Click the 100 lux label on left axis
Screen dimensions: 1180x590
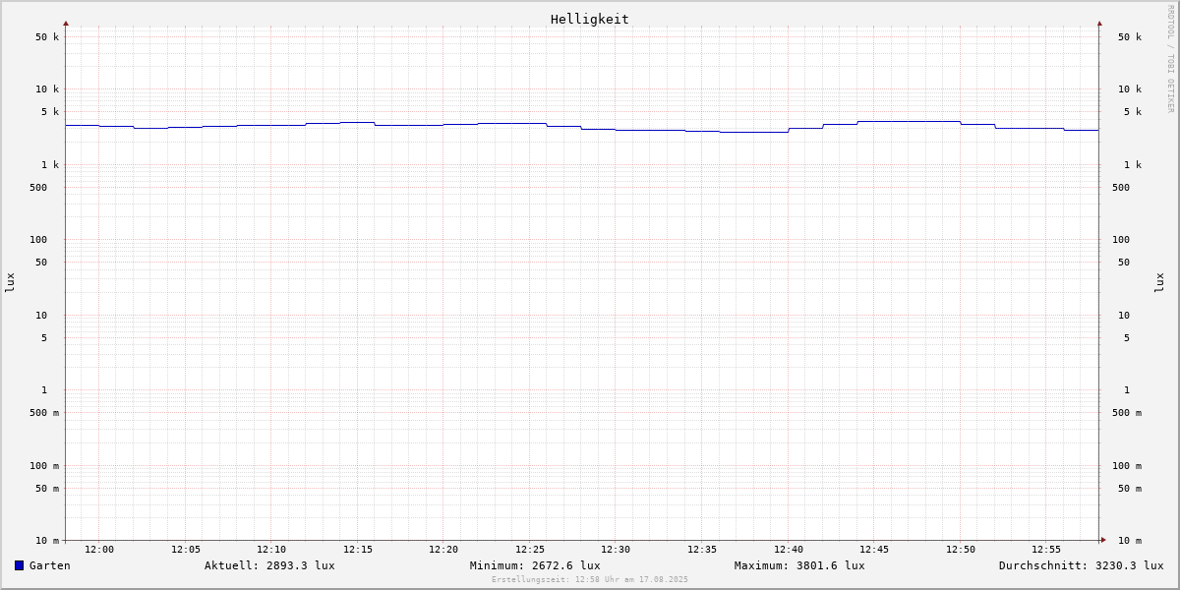(38, 240)
